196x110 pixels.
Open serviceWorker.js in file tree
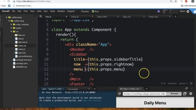tap(25, 56)
